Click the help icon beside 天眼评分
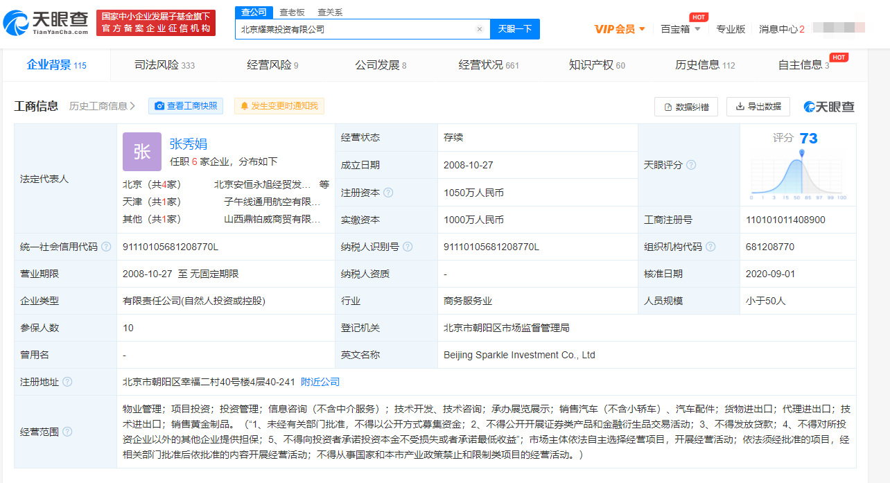The height and width of the screenshot is (483, 890). coord(691,165)
